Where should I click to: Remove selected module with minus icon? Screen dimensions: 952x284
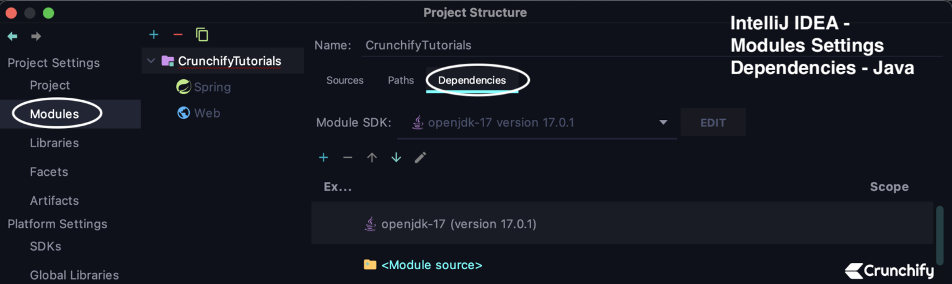tap(178, 35)
